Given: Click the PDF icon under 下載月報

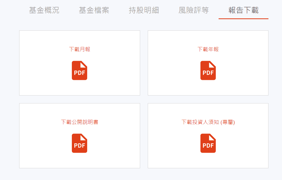Looking at the screenshot, I should tap(80, 70).
